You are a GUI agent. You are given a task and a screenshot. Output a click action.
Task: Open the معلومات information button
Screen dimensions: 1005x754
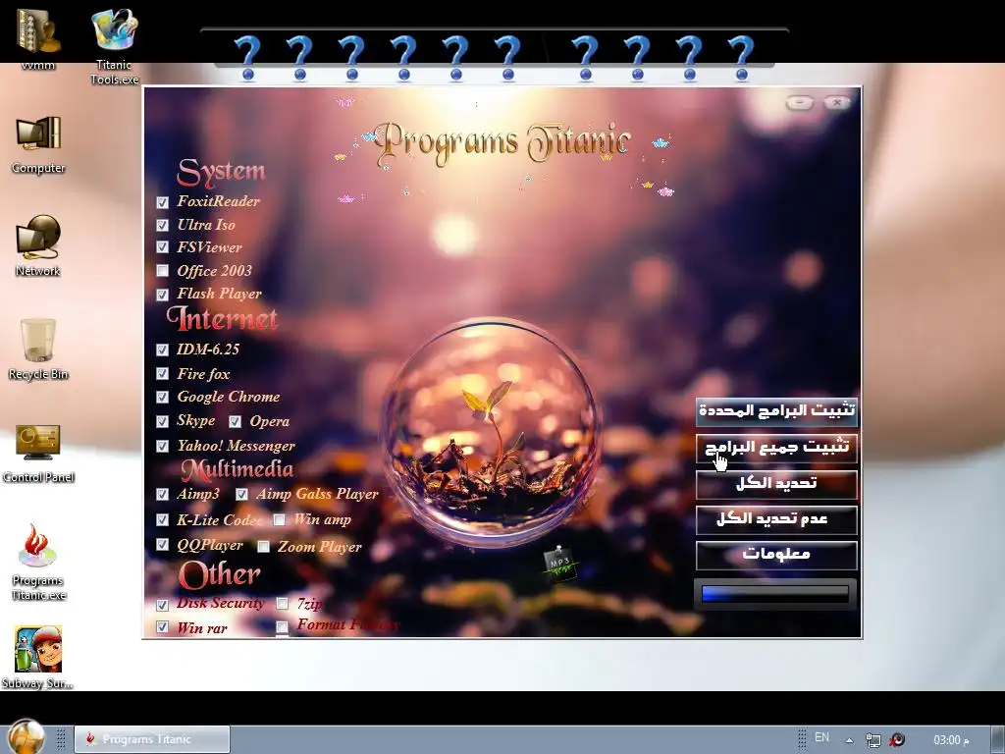pyautogui.click(x=776, y=556)
